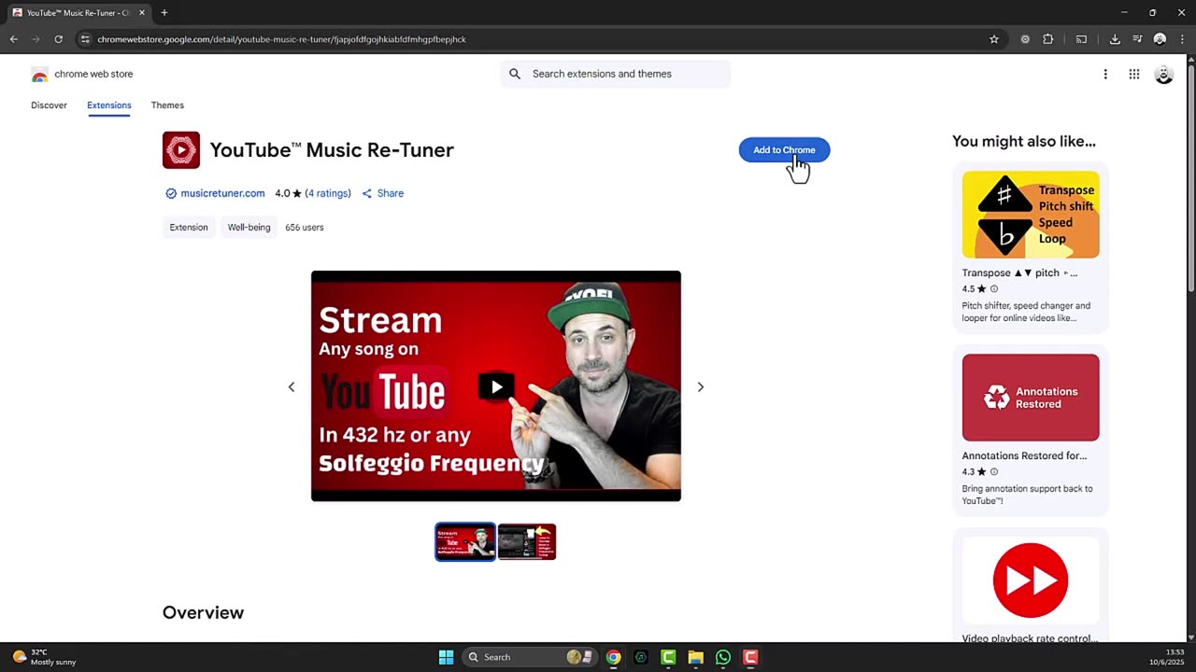Open Google Chrome from the taskbar
The image size is (1196, 672).
coord(613,657)
